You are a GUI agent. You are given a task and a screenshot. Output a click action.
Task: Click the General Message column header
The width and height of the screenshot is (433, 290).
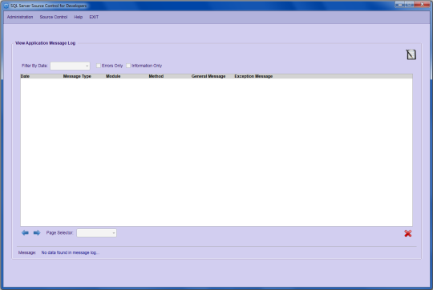click(x=208, y=76)
